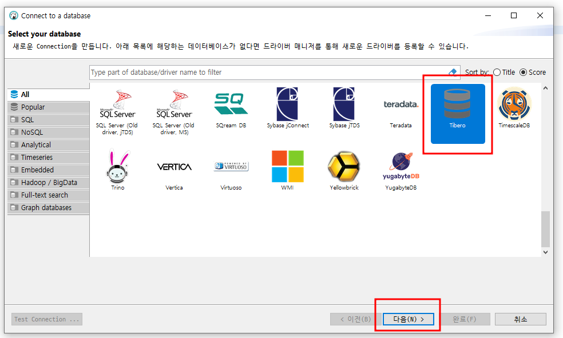Image resolution: width=563 pixels, height=338 pixels.
Task: Click the Test Connection button
Action: point(47,319)
